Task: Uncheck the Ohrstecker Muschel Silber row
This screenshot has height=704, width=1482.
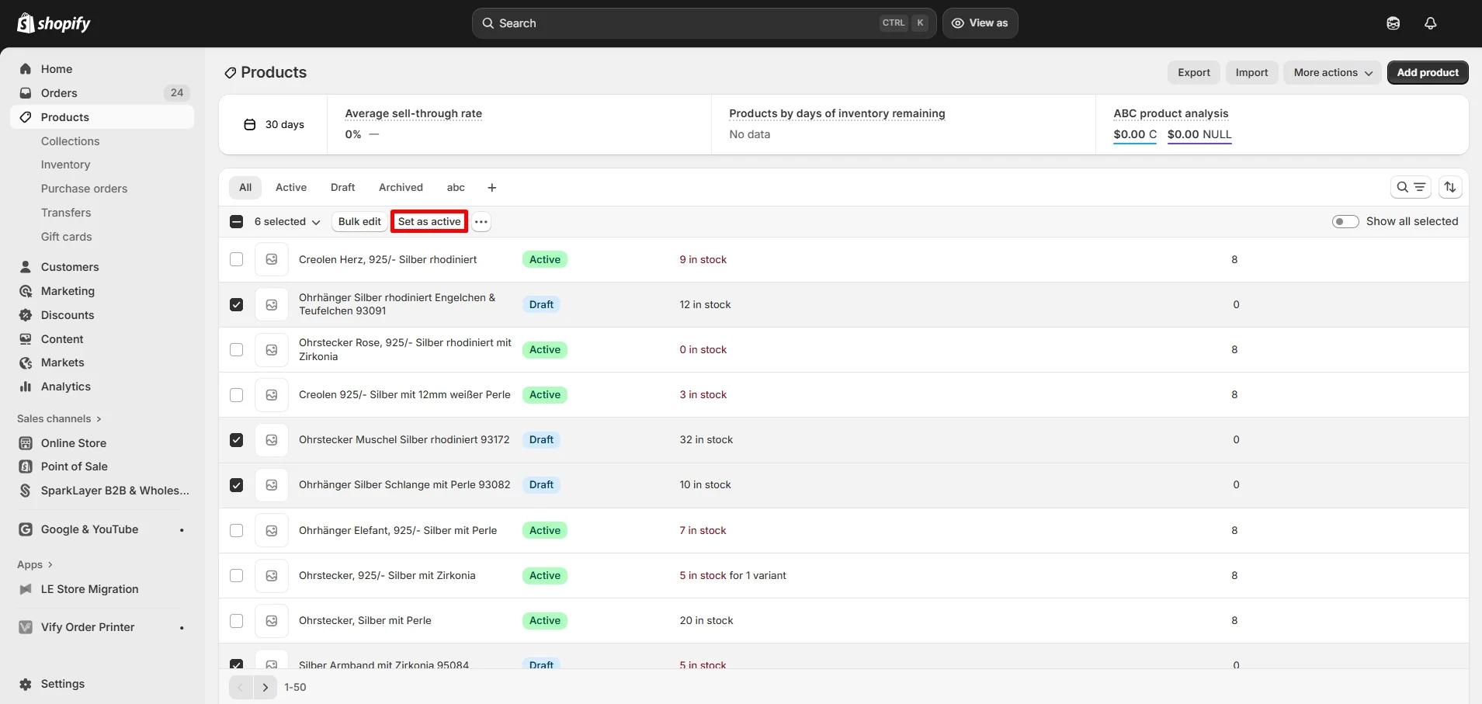Action: click(236, 439)
